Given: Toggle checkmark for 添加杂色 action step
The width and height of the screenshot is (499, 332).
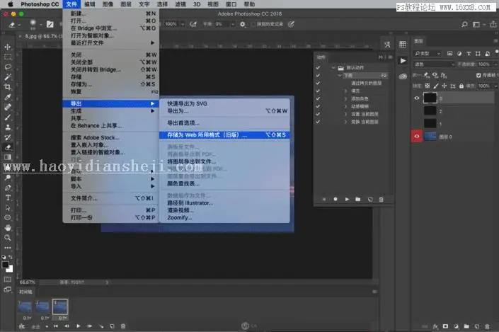Looking at the screenshot, I should (318, 98).
